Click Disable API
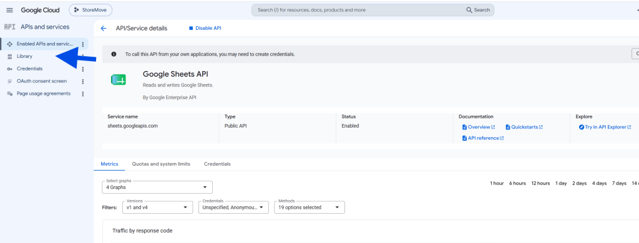 click(x=205, y=29)
